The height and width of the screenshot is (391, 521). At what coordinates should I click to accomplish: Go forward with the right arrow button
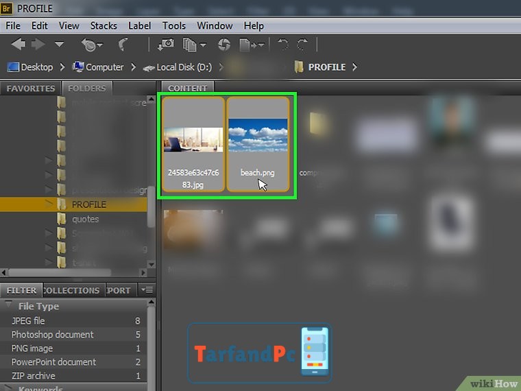pyautogui.click(x=38, y=44)
